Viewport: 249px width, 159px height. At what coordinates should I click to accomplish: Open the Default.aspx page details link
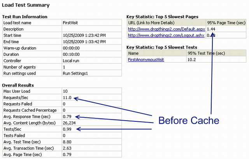167,29
